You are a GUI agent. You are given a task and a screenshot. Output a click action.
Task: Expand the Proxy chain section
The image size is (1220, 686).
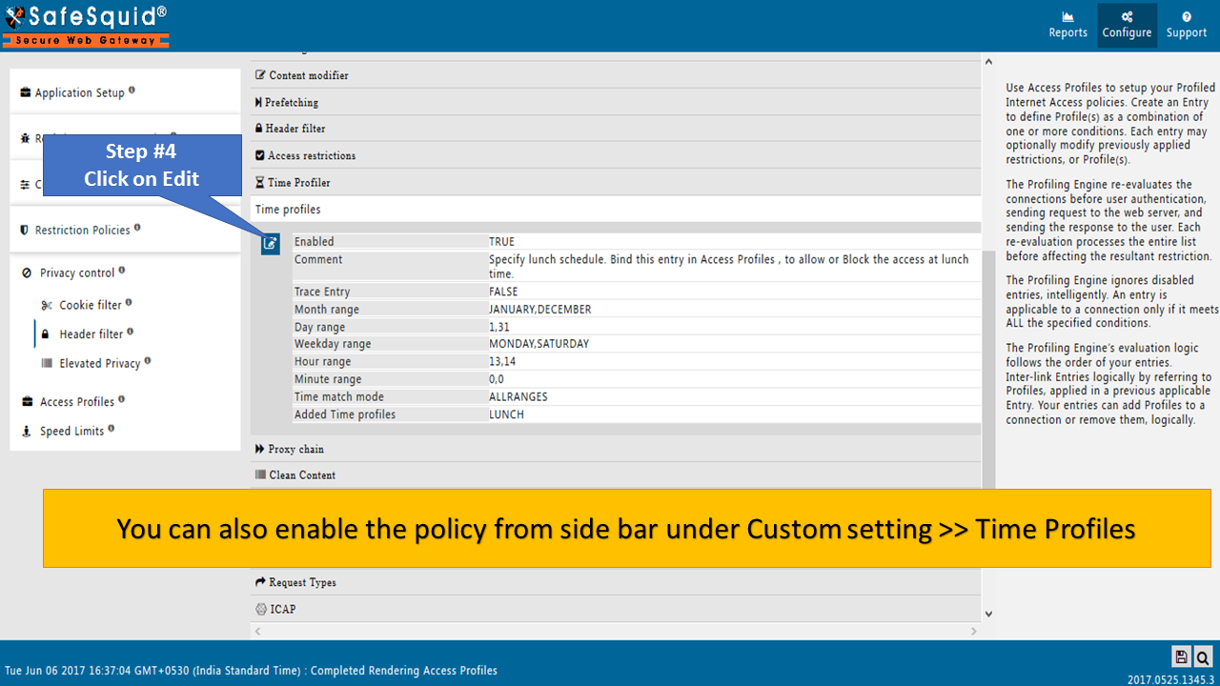[616, 449]
